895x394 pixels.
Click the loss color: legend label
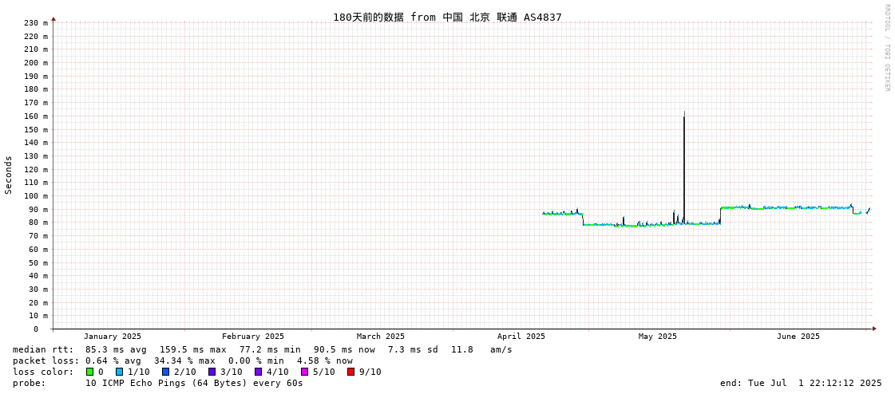[x=43, y=372]
